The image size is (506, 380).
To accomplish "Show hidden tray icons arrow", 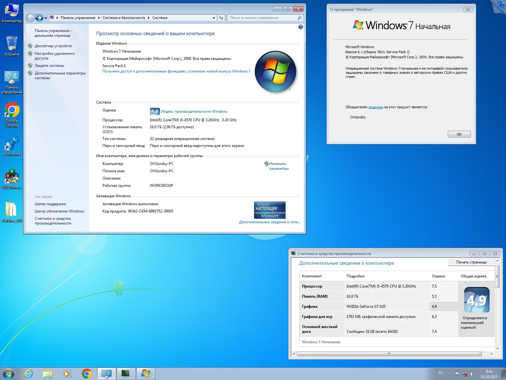I will [x=449, y=374].
